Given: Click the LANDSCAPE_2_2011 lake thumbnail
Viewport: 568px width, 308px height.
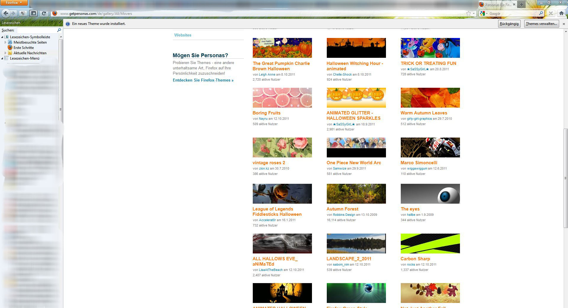Looking at the screenshot, I should pos(356,243).
